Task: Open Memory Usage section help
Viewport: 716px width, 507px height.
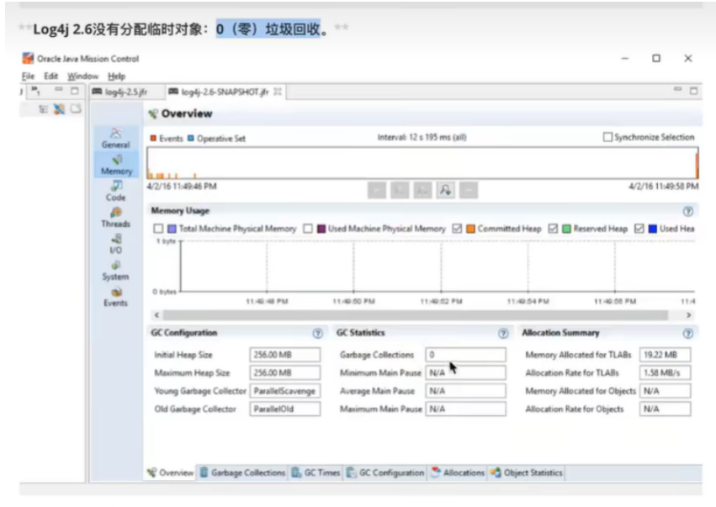Action: [687, 211]
